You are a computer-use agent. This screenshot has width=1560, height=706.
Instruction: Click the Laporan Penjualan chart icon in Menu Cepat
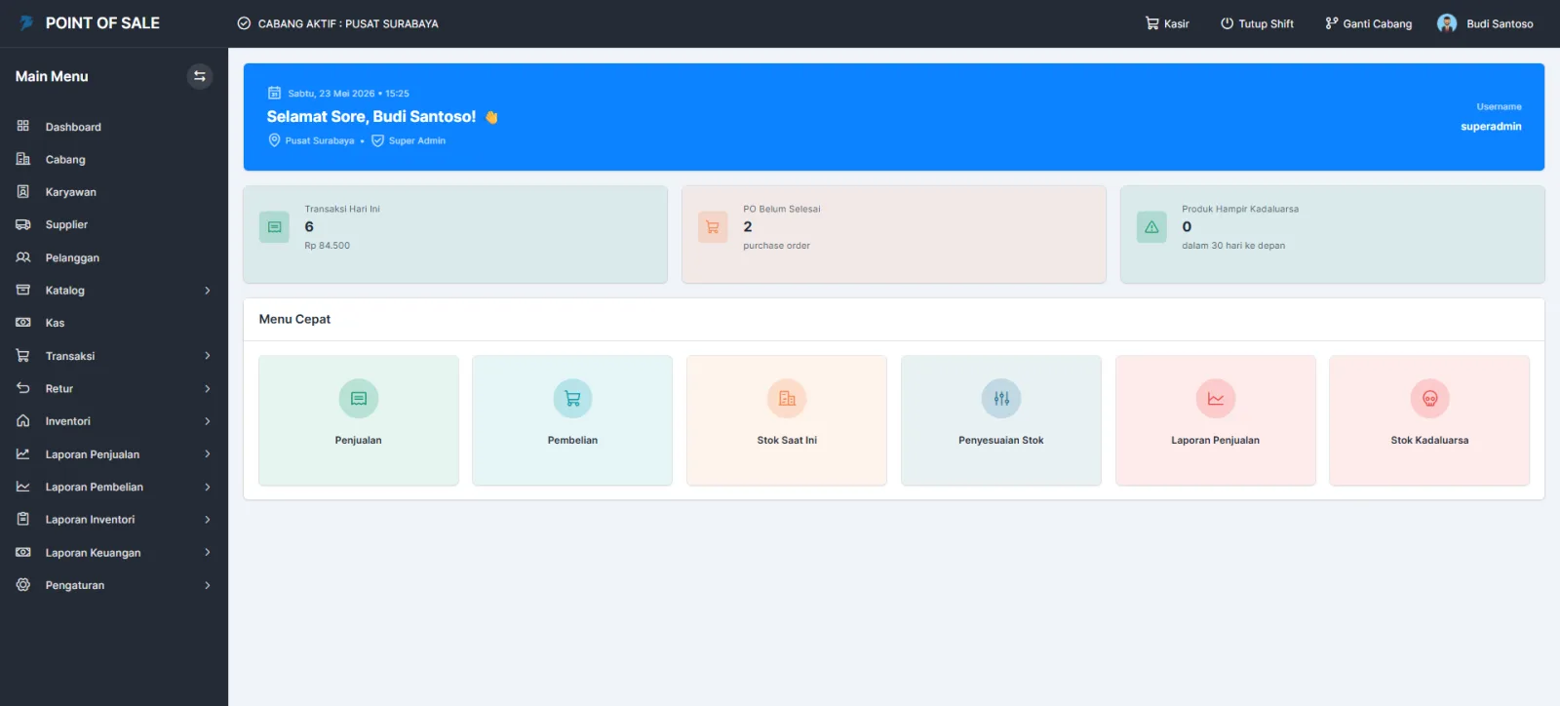pyautogui.click(x=1216, y=398)
